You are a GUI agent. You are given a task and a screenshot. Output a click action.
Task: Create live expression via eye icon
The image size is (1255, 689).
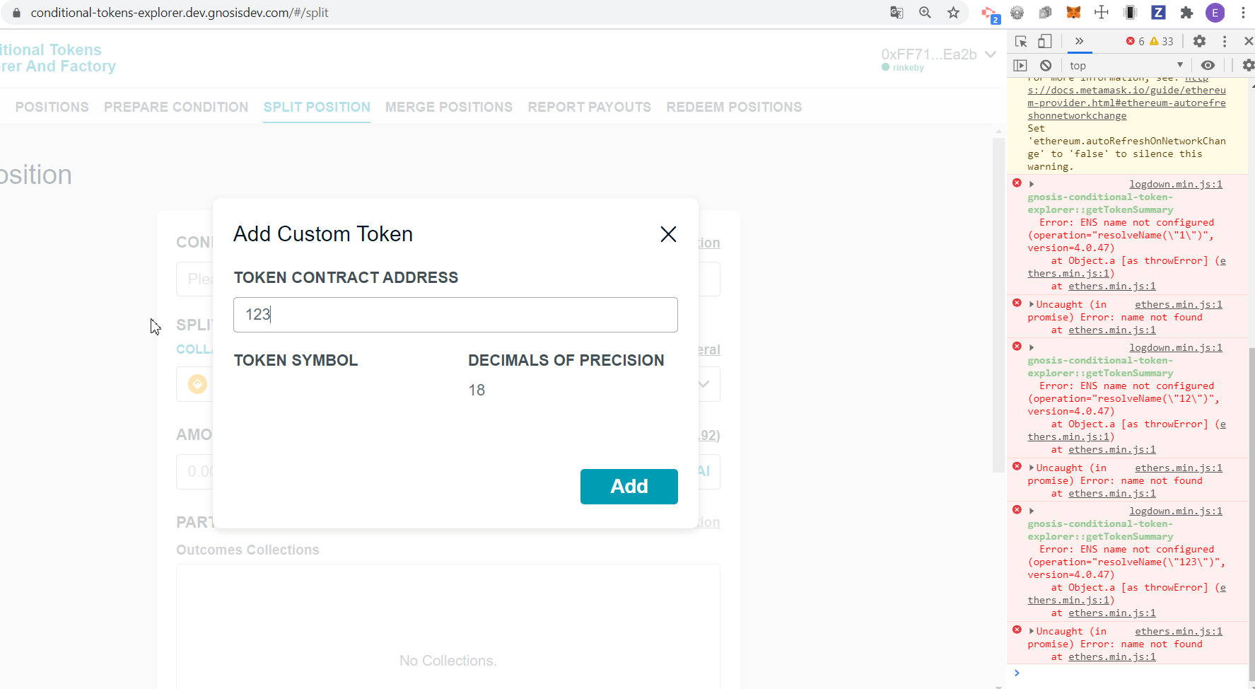(1208, 65)
